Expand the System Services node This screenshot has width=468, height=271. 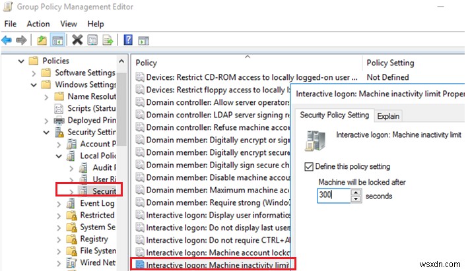pyautogui.click(x=59, y=227)
